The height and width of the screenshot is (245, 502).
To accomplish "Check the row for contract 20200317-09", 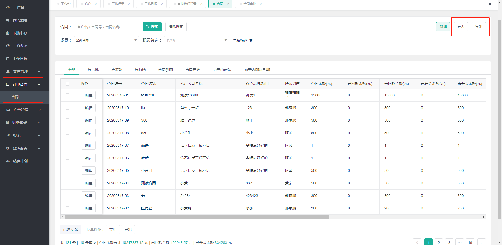I will point(67,120).
